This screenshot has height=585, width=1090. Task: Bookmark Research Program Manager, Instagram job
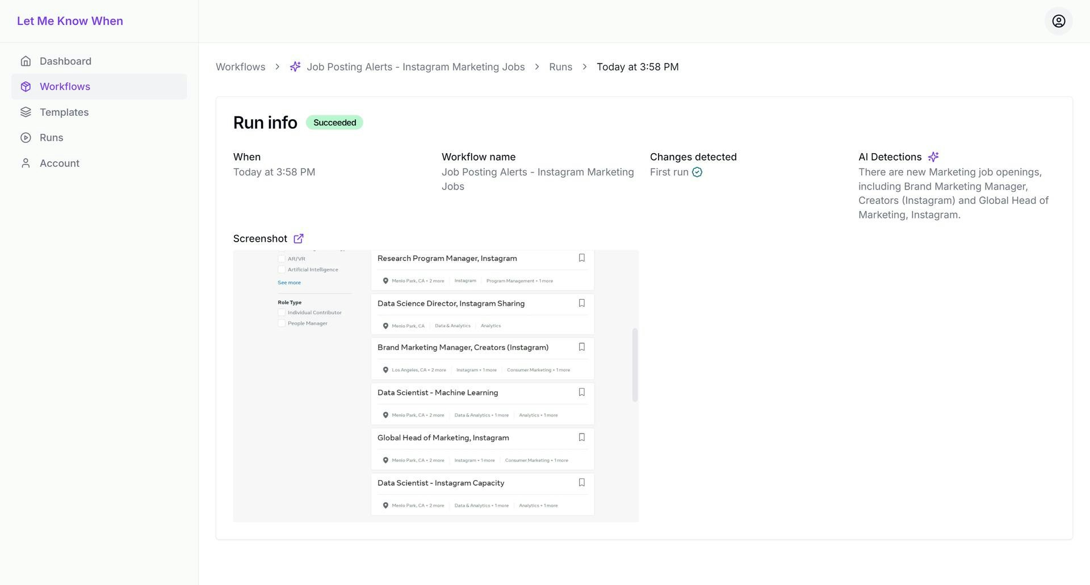pyautogui.click(x=581, y=258)
